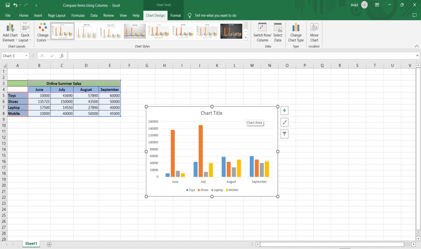Open the Select Data dialog
The height and width of the screenshot is (249, 421).
tap(278, 33)
